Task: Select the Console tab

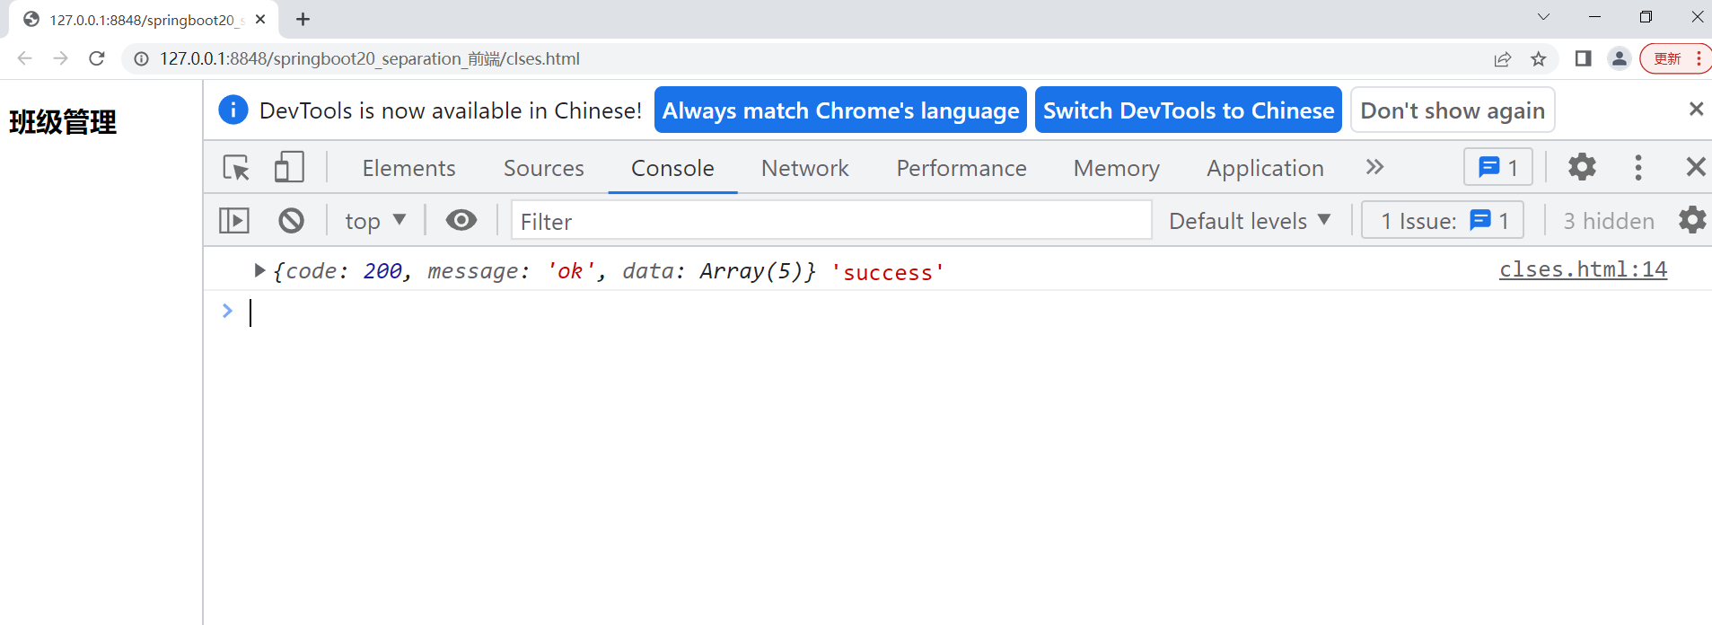Action: pyautogui.click(x=672, y=168)
